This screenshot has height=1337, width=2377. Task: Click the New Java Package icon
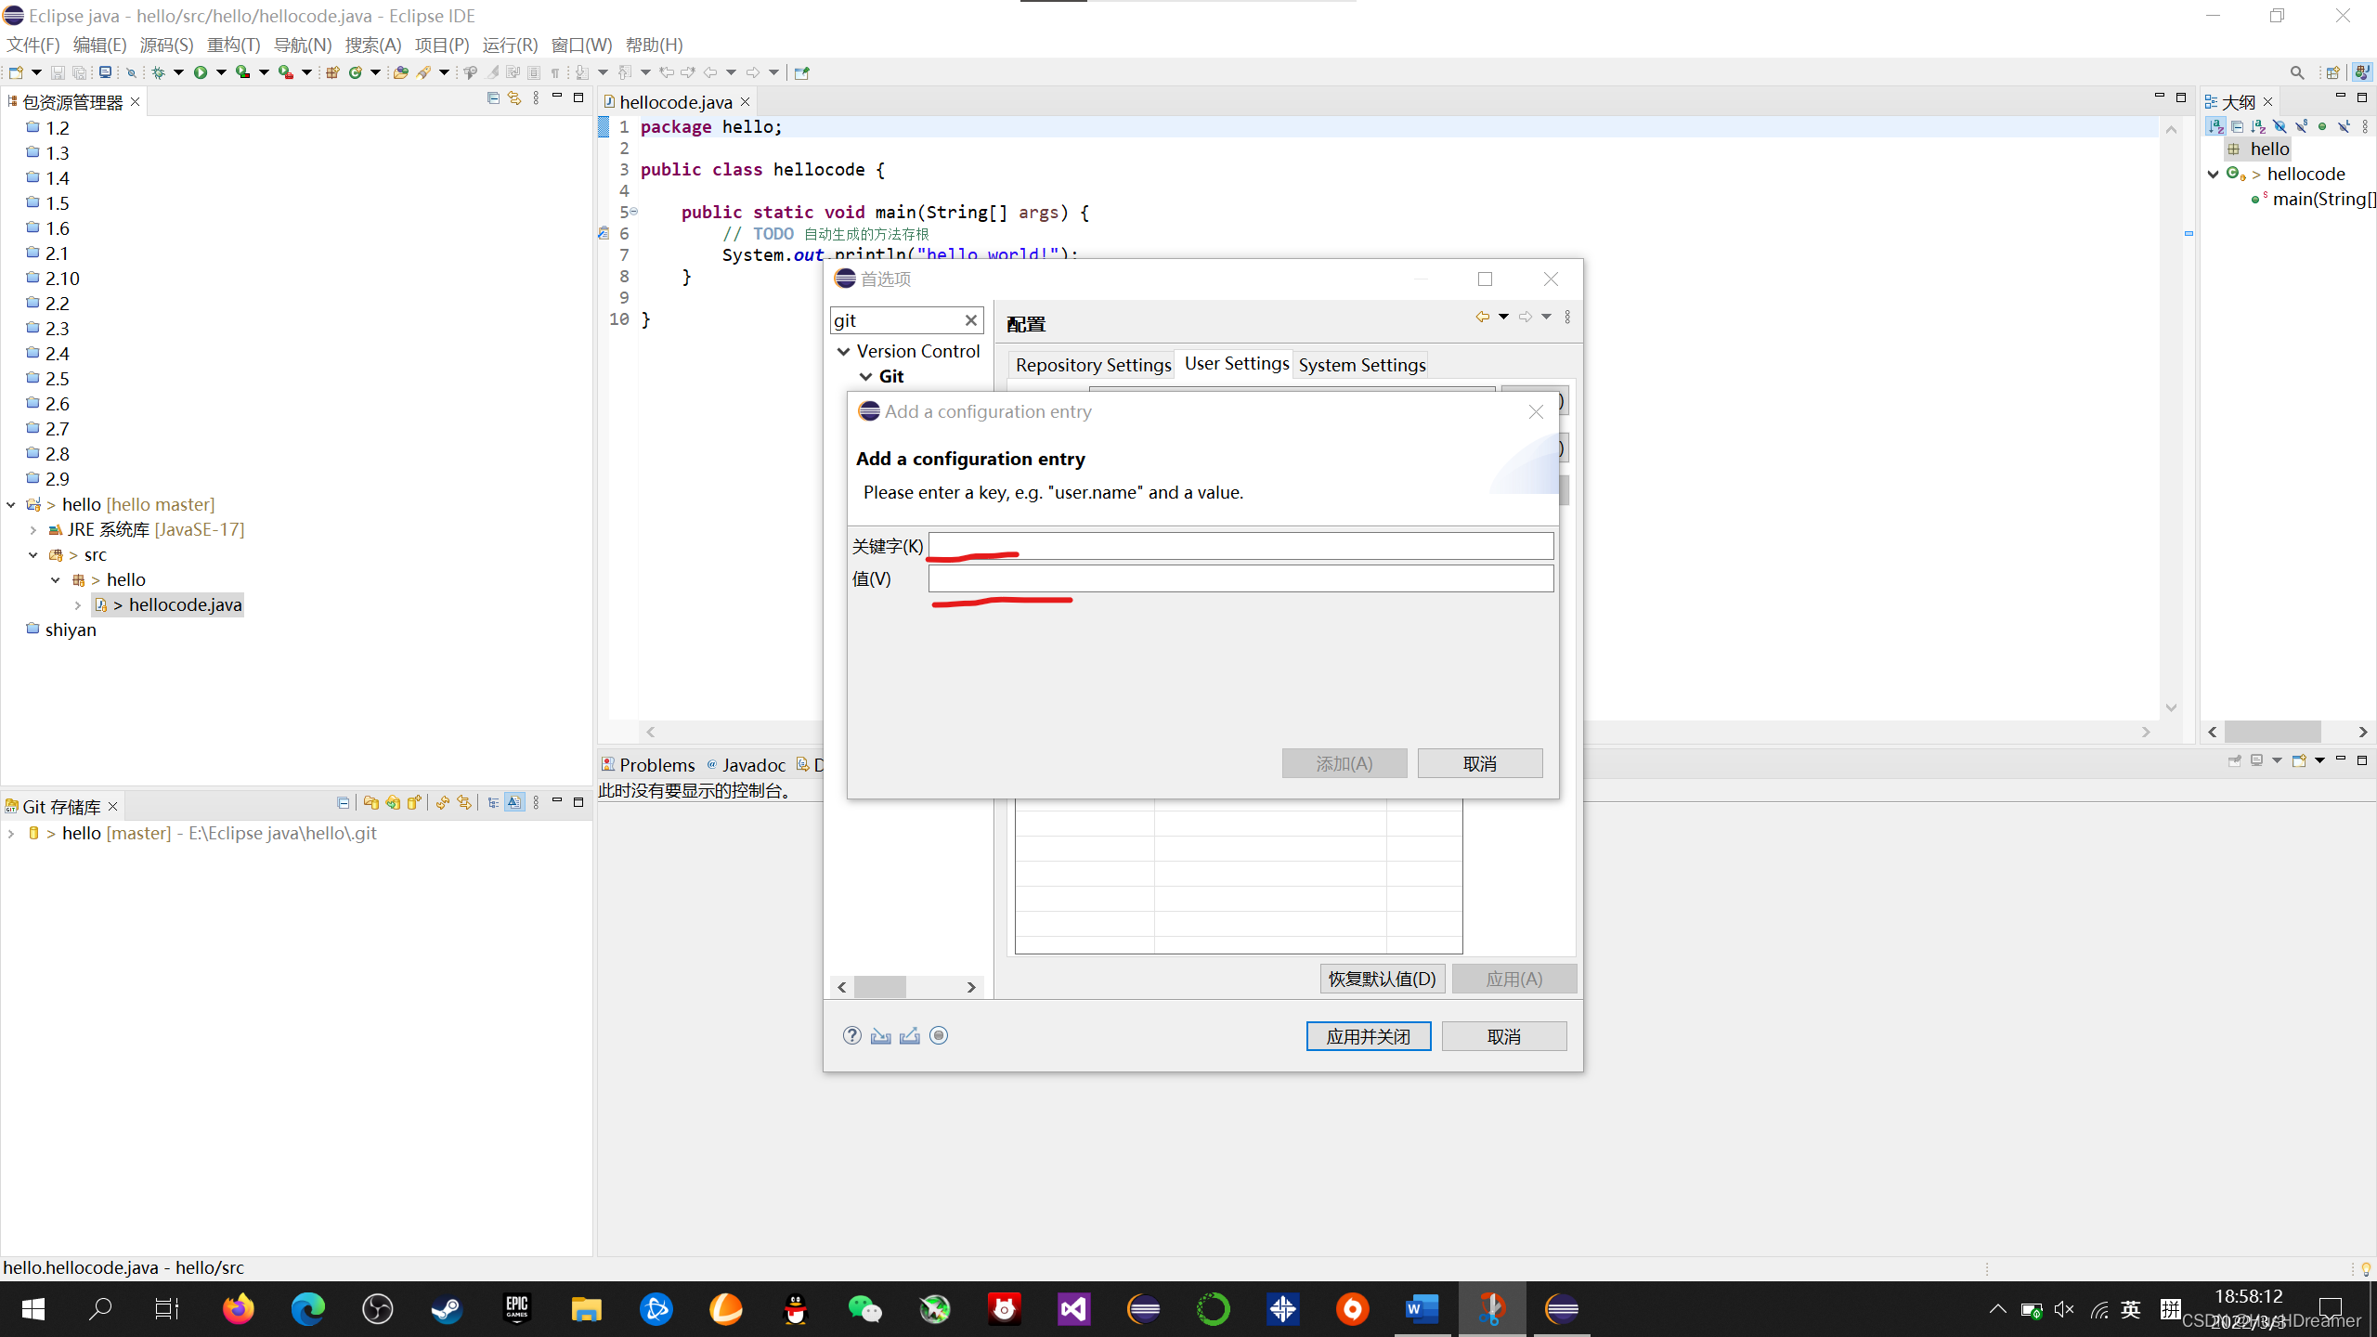[x=332, y=72]
